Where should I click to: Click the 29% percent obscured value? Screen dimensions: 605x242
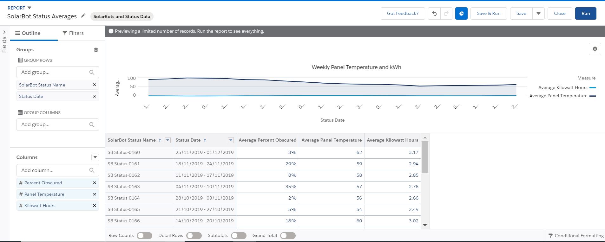[x=291, y=164]
